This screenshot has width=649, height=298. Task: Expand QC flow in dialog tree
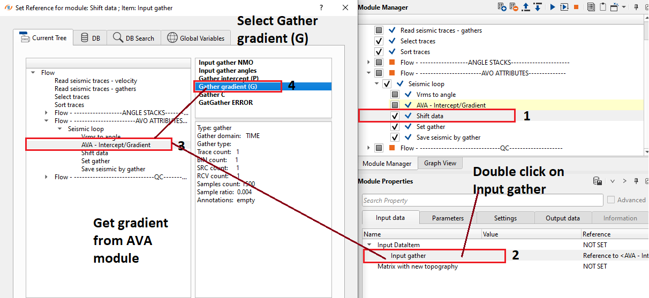pyautogui.click(x=47, y=177)
